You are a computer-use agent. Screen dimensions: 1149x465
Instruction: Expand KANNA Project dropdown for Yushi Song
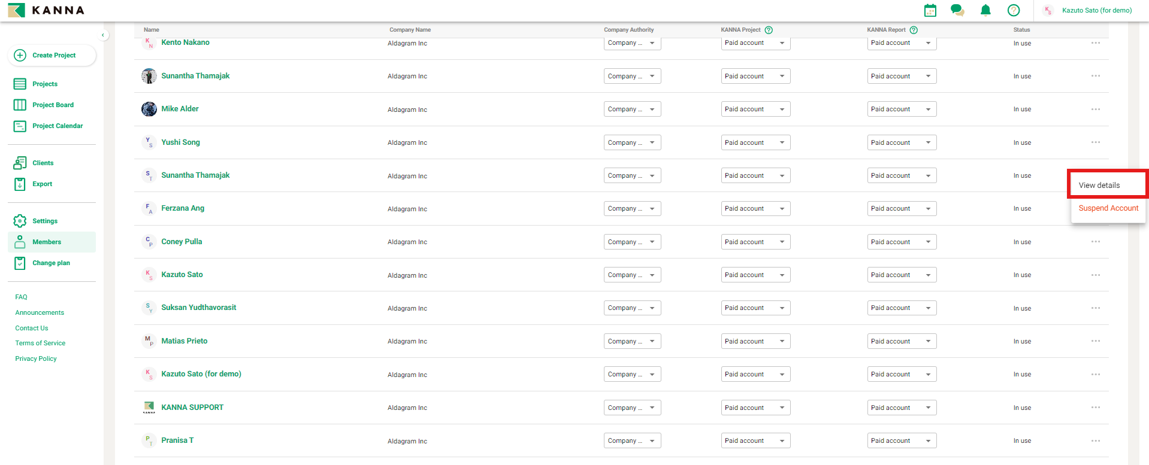pos(755,142)
